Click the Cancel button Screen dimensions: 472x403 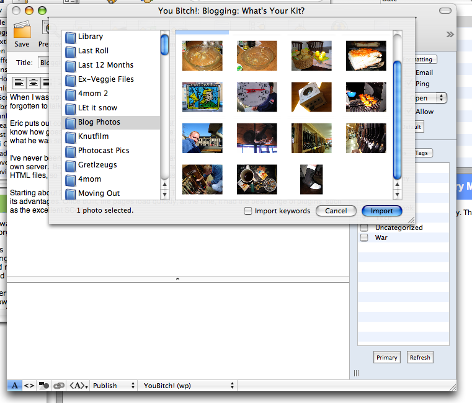(336, 211)
